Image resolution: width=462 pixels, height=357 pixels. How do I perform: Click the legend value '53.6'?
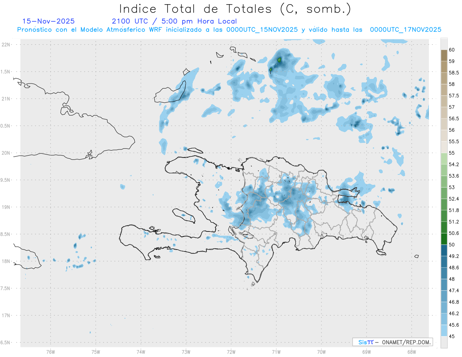(454, 176)
